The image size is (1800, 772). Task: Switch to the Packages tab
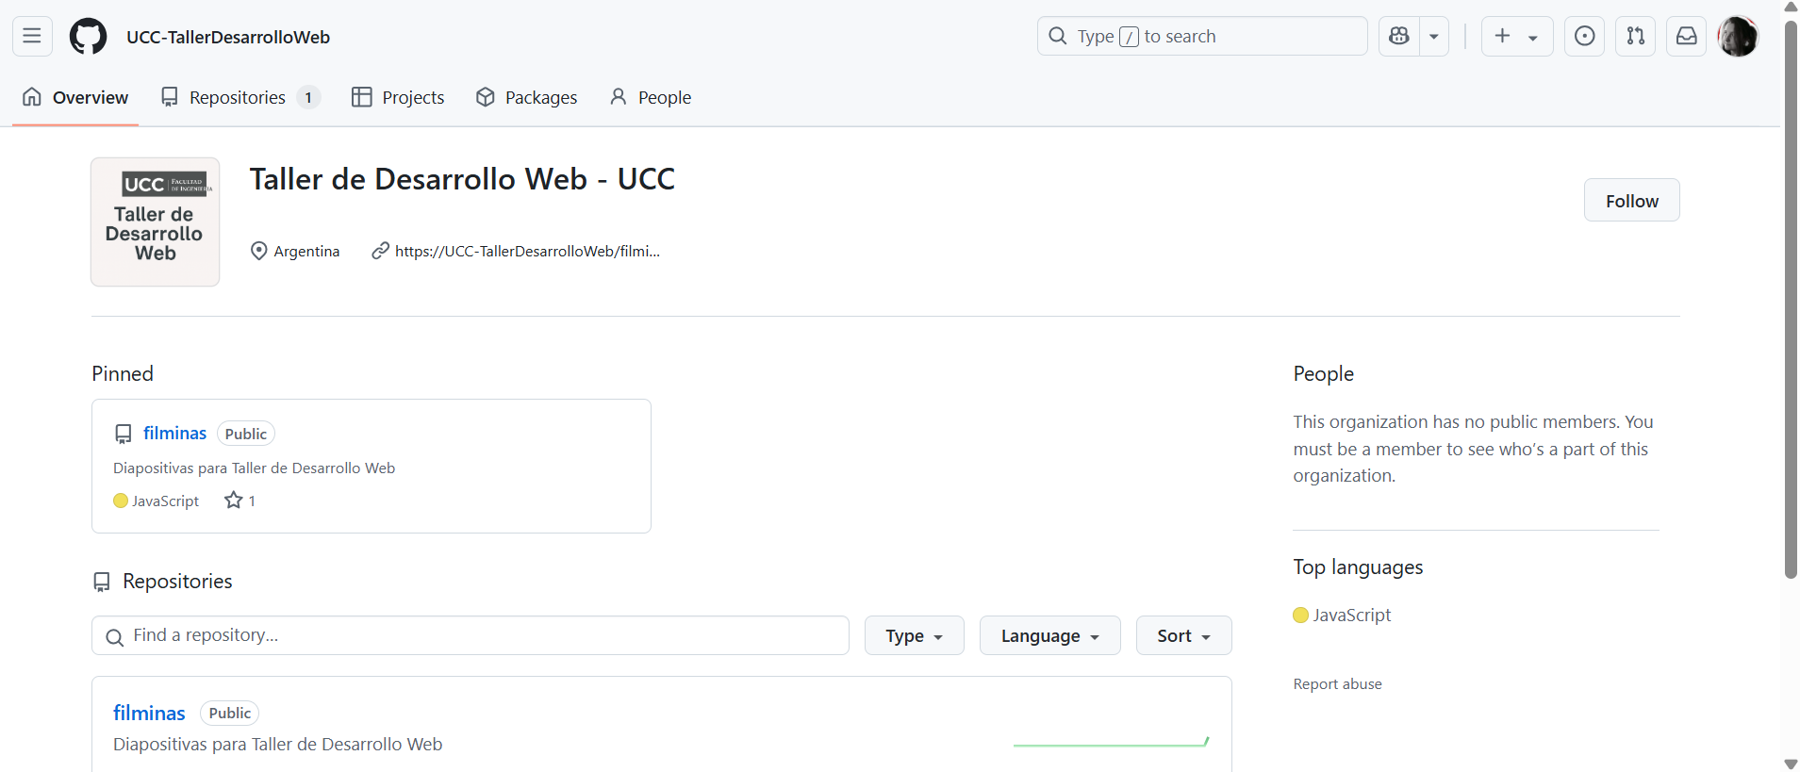pos(527,97)
